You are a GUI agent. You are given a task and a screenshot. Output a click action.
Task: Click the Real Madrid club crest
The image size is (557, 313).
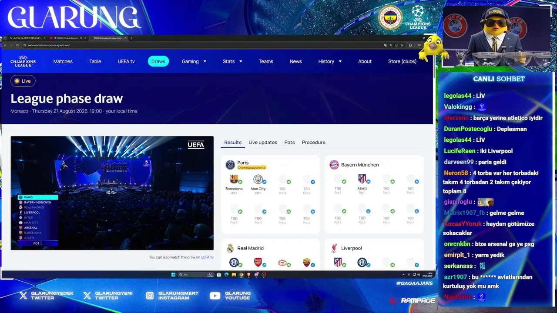click(x=230, y=248)
